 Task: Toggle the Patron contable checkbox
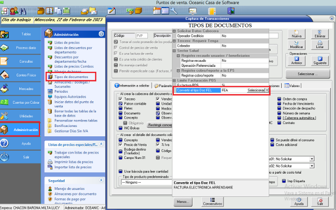(121, 103)
